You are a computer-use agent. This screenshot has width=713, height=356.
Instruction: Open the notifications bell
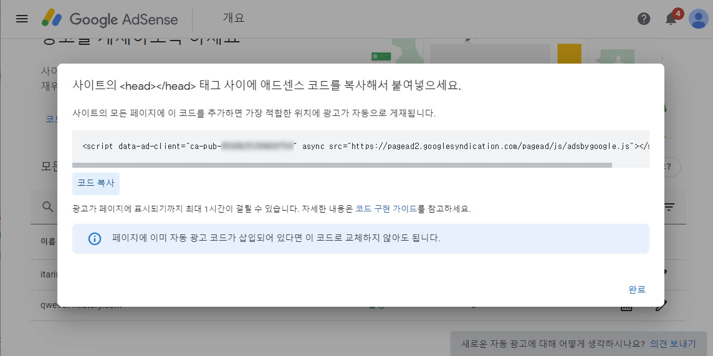coord(671,18)
